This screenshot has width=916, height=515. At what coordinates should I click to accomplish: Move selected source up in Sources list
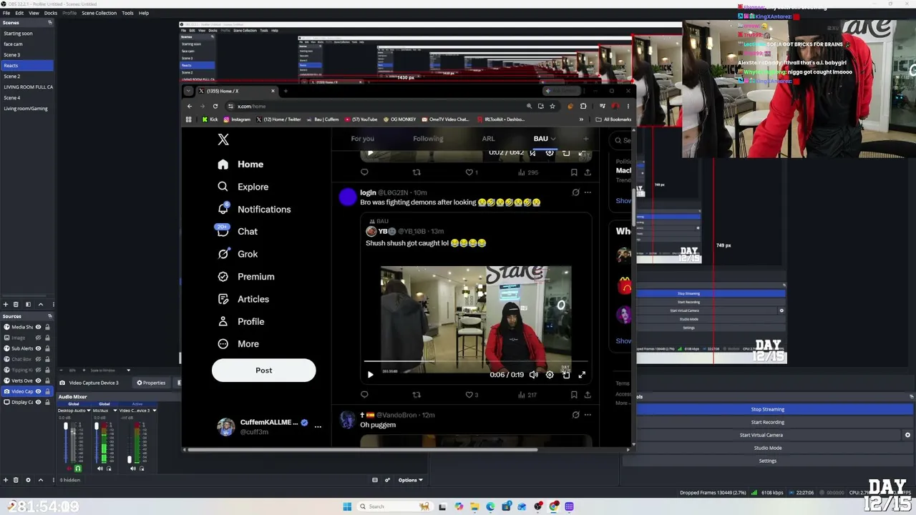tap(40, 480)
